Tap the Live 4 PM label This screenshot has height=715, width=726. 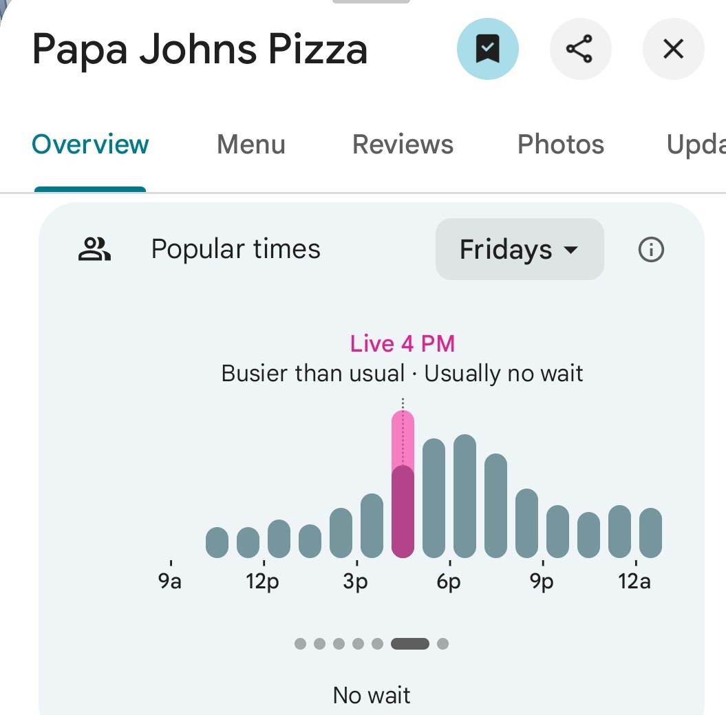coord(403,343)
